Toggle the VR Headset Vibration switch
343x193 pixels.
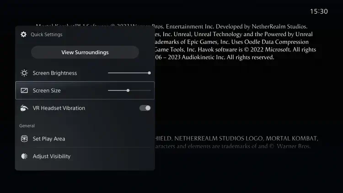pos(145,108)
